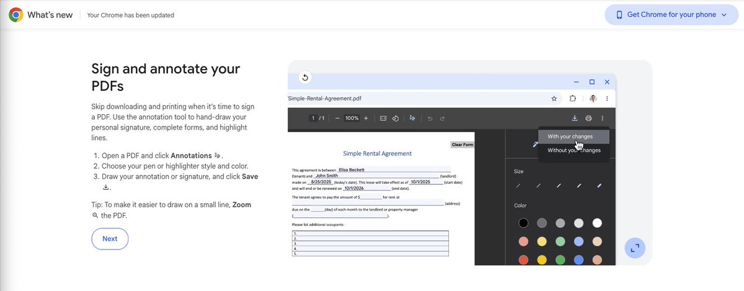Click the Next button

click(110, 239)
